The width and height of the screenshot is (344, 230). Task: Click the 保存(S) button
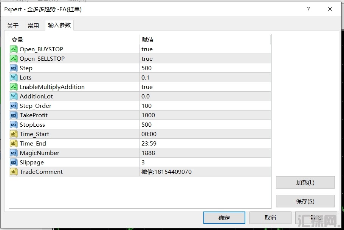[x=305, y=201]
